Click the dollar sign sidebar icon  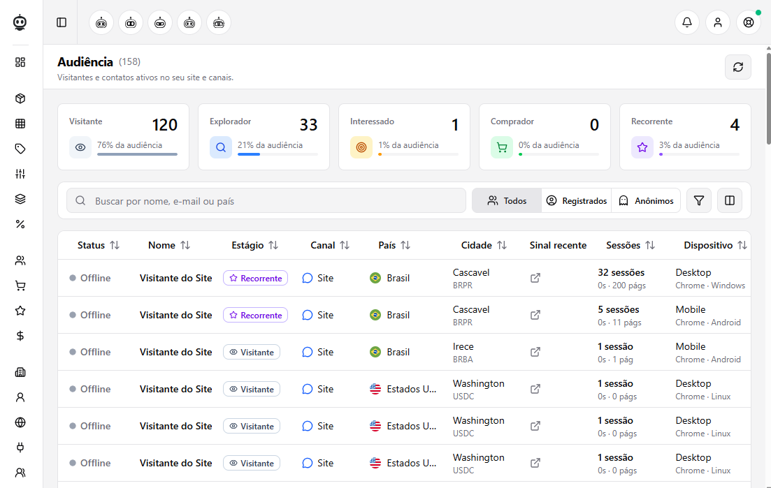point(20,336)
